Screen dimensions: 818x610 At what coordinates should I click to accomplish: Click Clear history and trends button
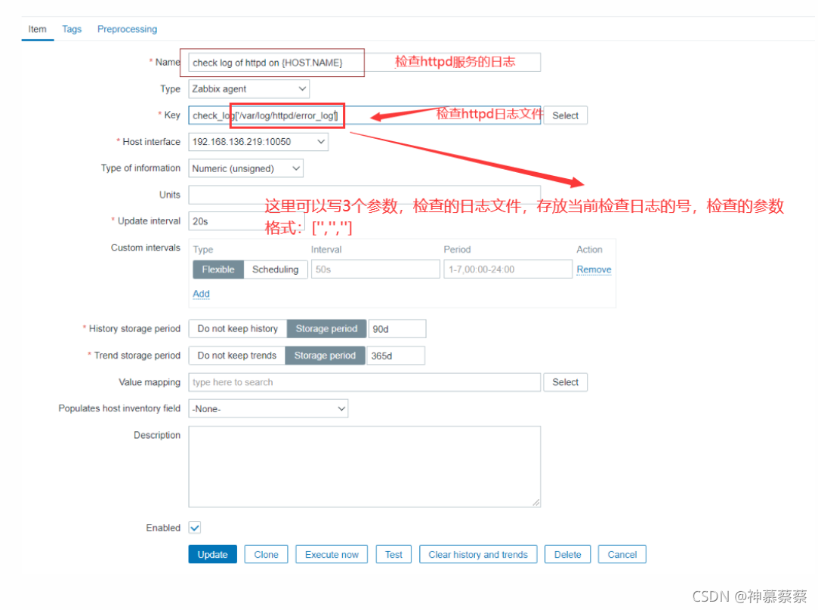[x=478, y=555]
